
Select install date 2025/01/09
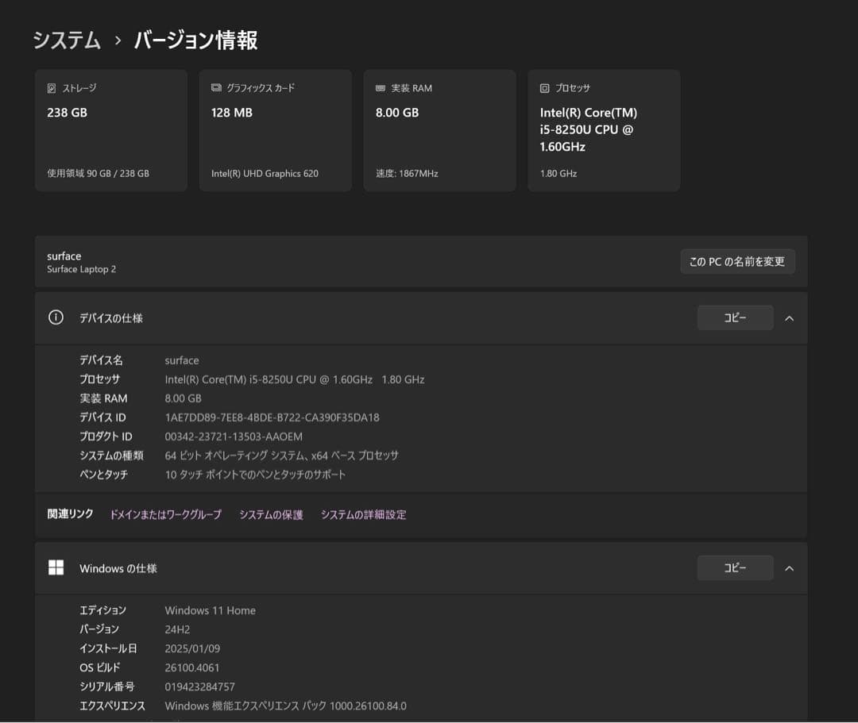[192, 648]
